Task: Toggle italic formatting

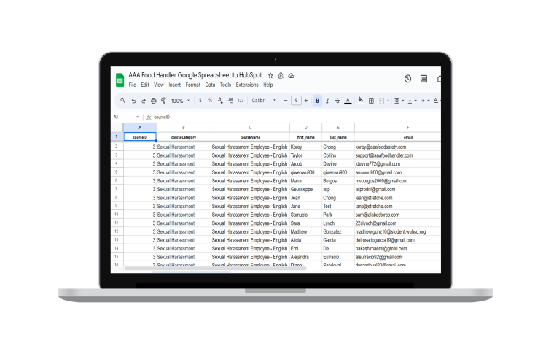Action: [x=327, y=101]
